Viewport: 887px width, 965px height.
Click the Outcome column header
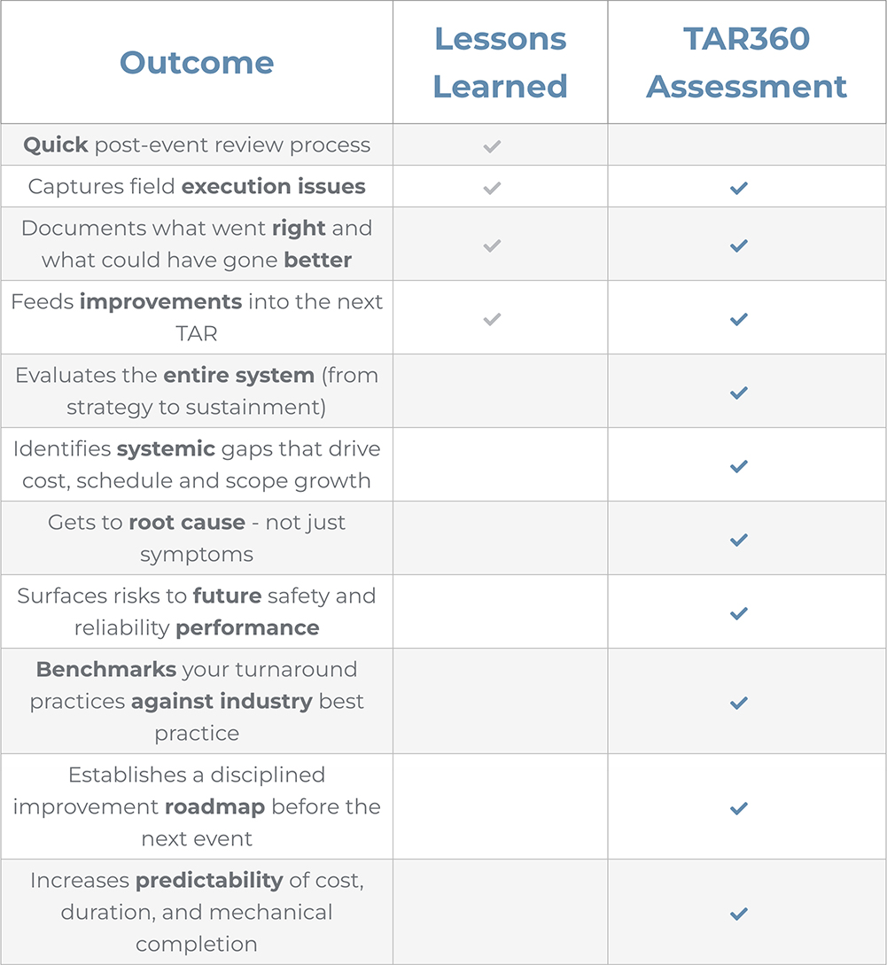[197, 63]
